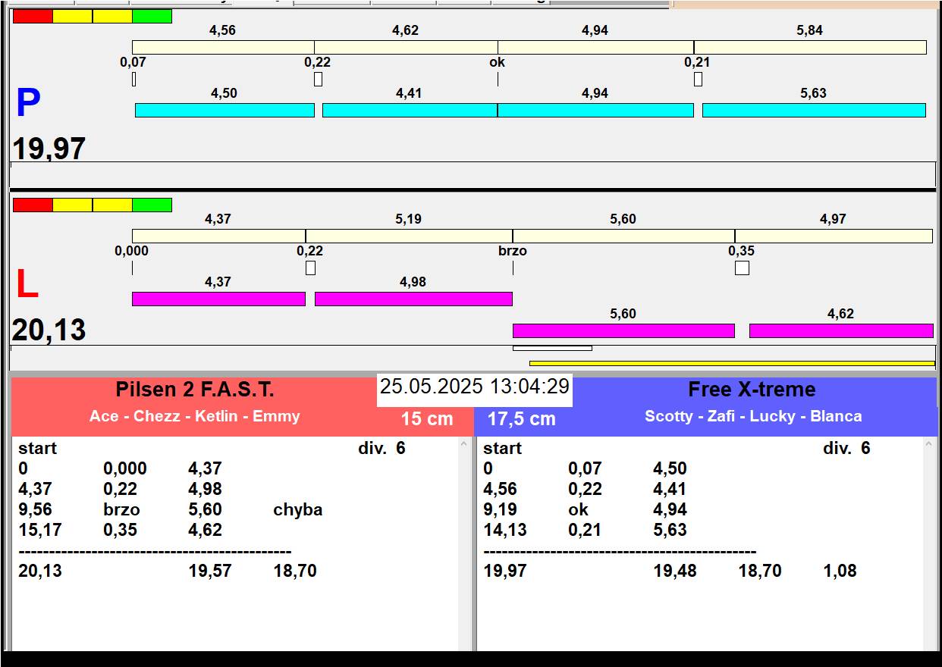Viewport: 942px width, 667px height.
Task: Click the 15 cm jump height label
Action: click(x=427, y=419)
